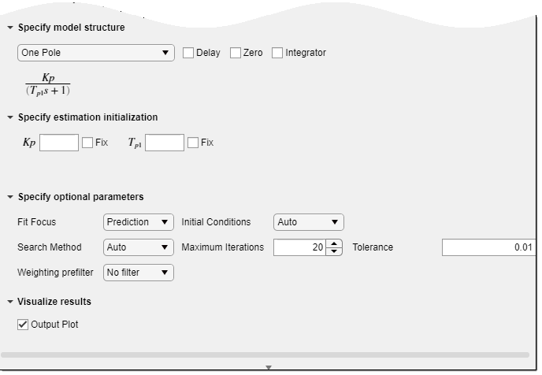This screenshot has height=375, width=542.
Task: Click the Tp1 initial value field
Action: [x=165, y=143]
